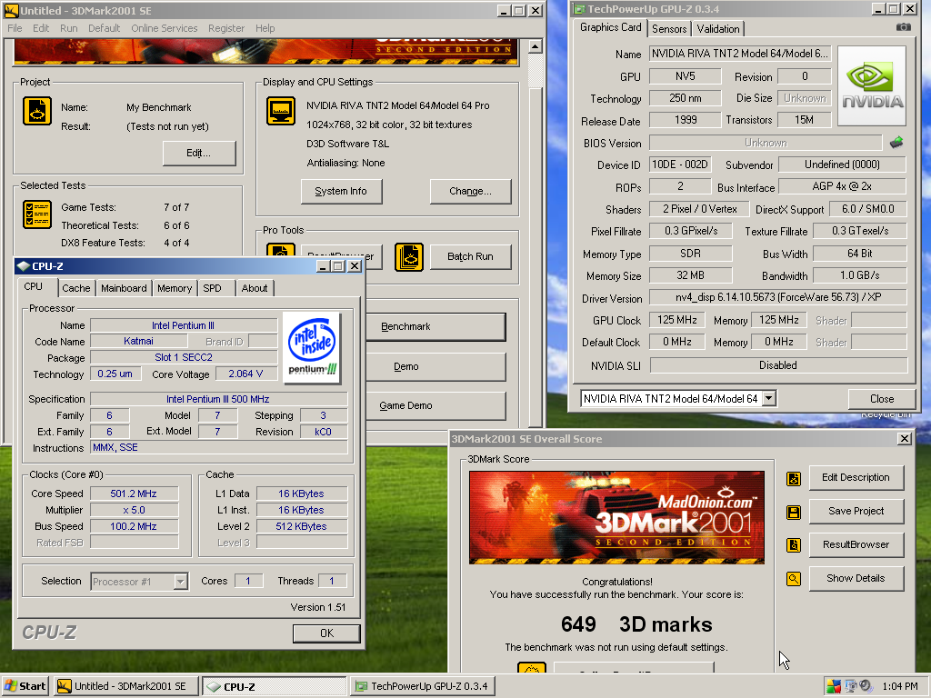This screenshot has height=698, width=931.
Task: Switch to TechPowerUp GPU-Z in the taskbar
Action: coord(422,686)
